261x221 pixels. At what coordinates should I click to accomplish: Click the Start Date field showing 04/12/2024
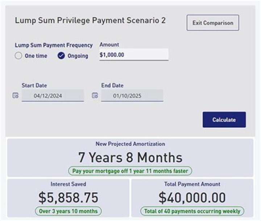click(53, 96)
